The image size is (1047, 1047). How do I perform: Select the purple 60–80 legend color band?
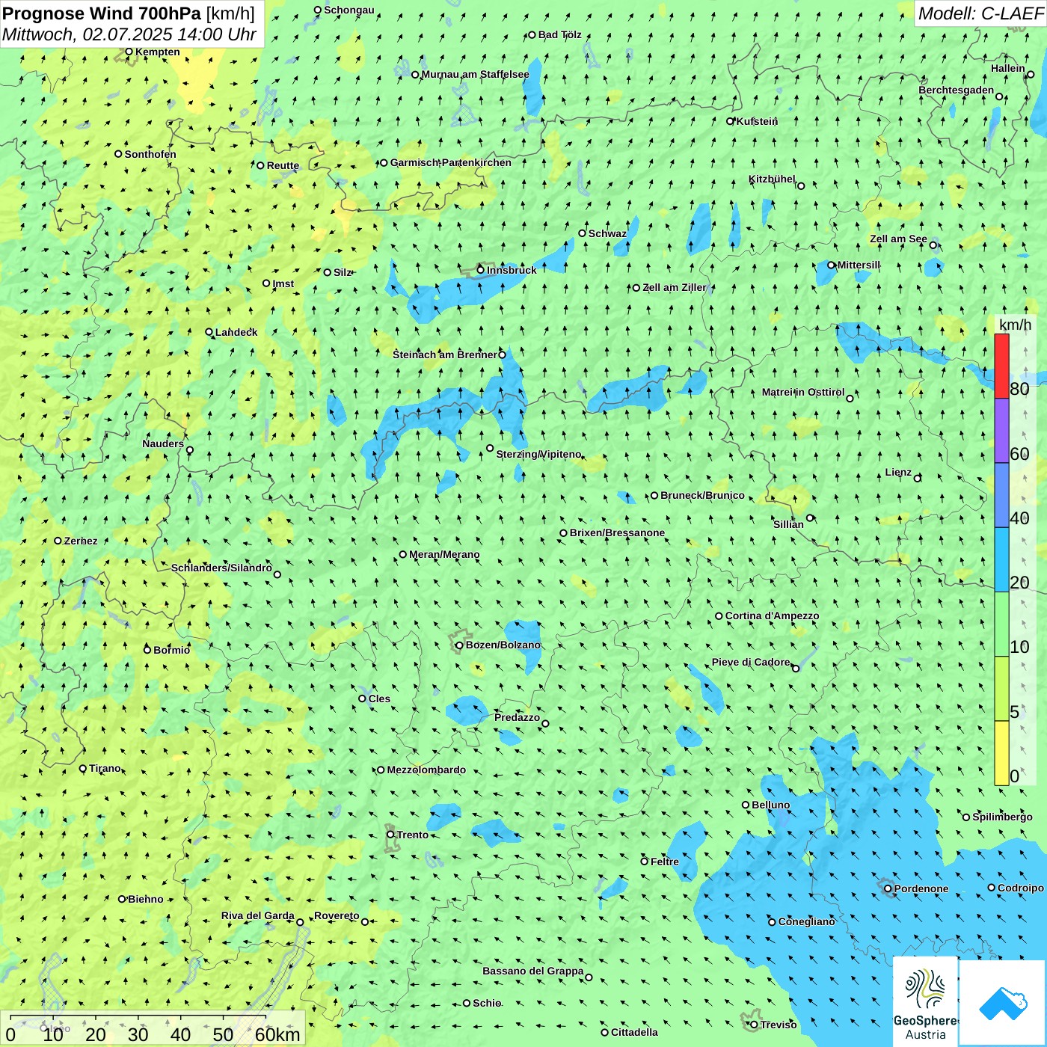click(1001, 431)
